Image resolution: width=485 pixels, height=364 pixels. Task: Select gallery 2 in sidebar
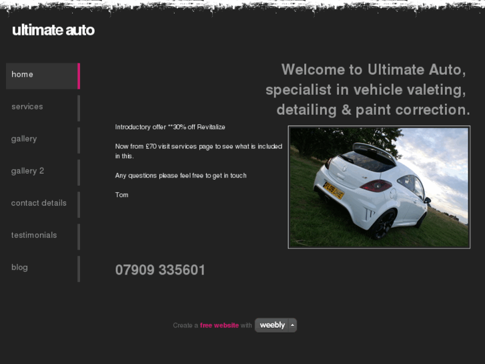coord(43,172)
